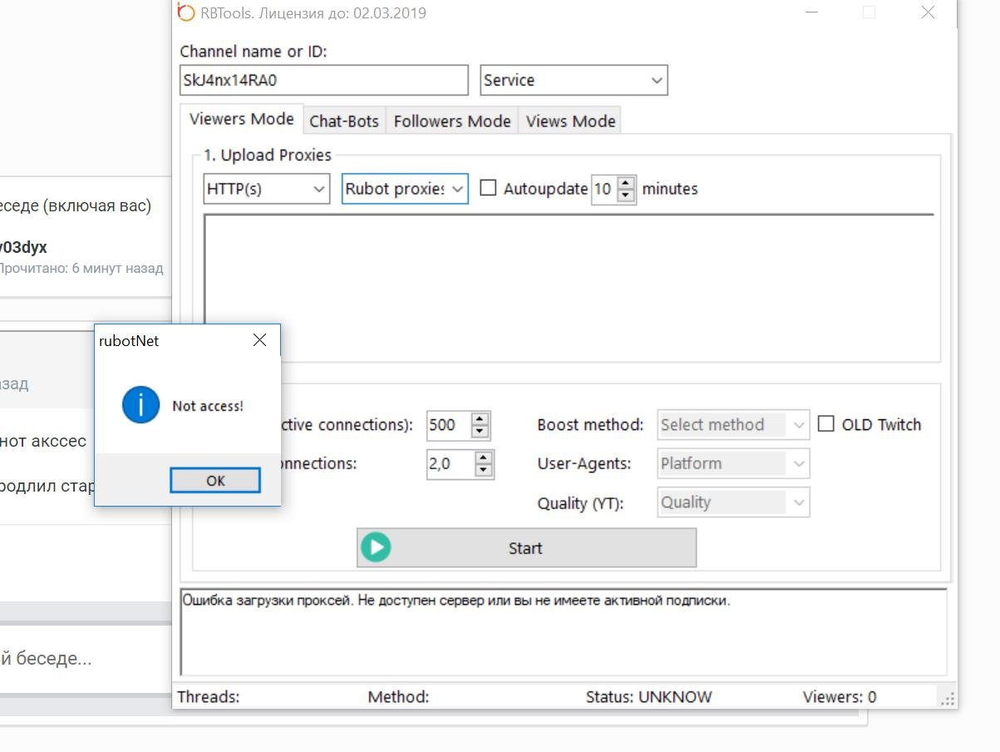This screenshot has height=752, width=1000.
Task: Click the green play icon on Start
Action: pos(377,547)
